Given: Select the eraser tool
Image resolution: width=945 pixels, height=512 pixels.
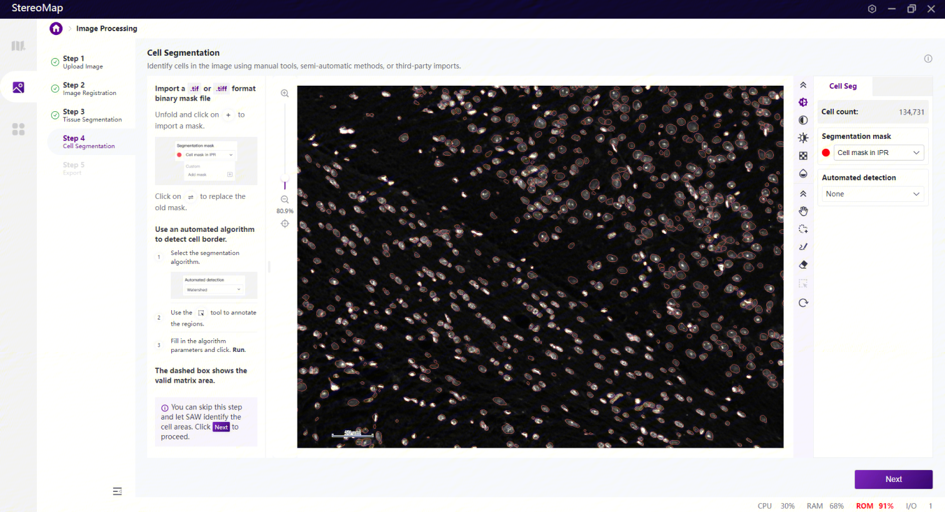Looking at the screenshot, I should pos(803,264).
